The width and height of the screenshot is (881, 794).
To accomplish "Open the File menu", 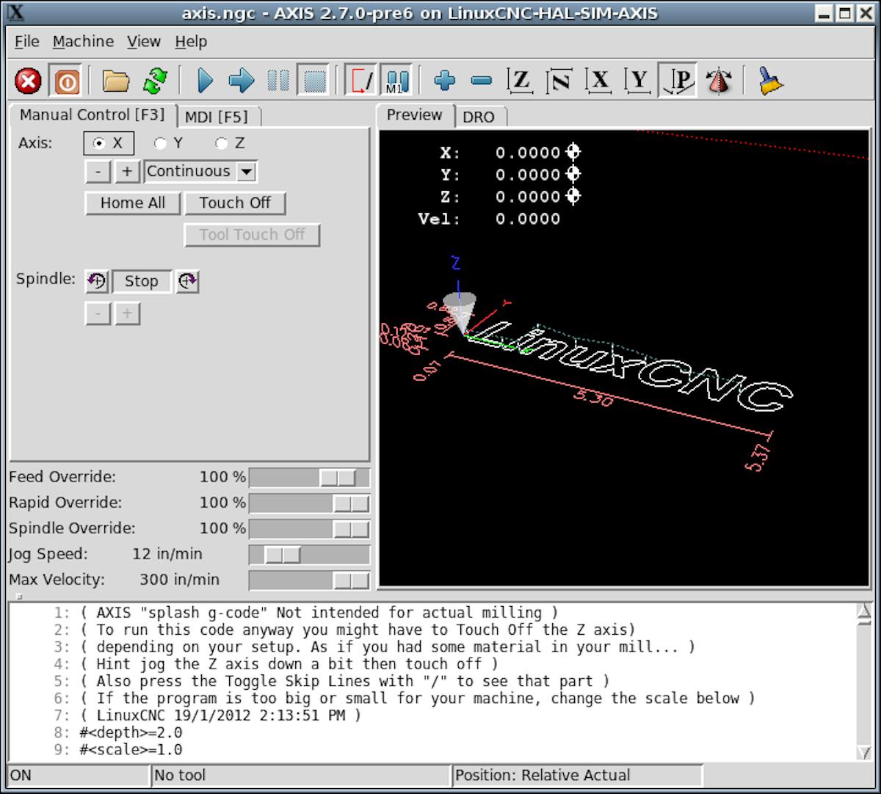I will [27, 42].
